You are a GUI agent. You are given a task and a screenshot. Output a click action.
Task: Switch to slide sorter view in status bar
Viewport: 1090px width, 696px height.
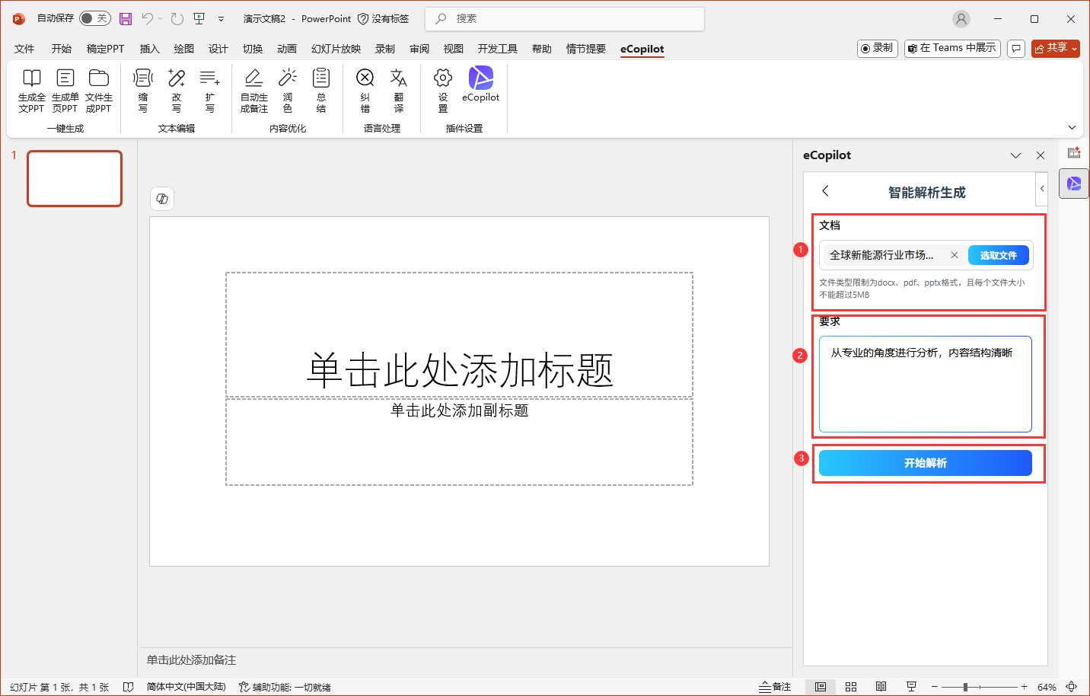[x=851, y=687]
